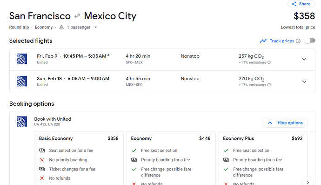Click United logo on Feb 9 flight
This screenshot has height=185, width=321.
click(22, 59)
